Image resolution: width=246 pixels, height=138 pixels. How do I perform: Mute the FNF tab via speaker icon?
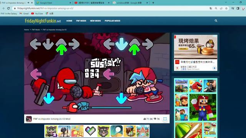pos(28,3)
